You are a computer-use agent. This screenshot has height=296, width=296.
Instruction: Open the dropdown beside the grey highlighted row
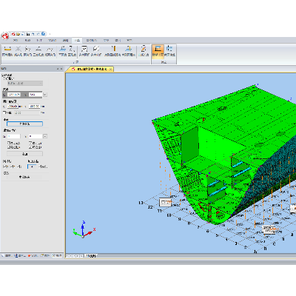point(45,95)
